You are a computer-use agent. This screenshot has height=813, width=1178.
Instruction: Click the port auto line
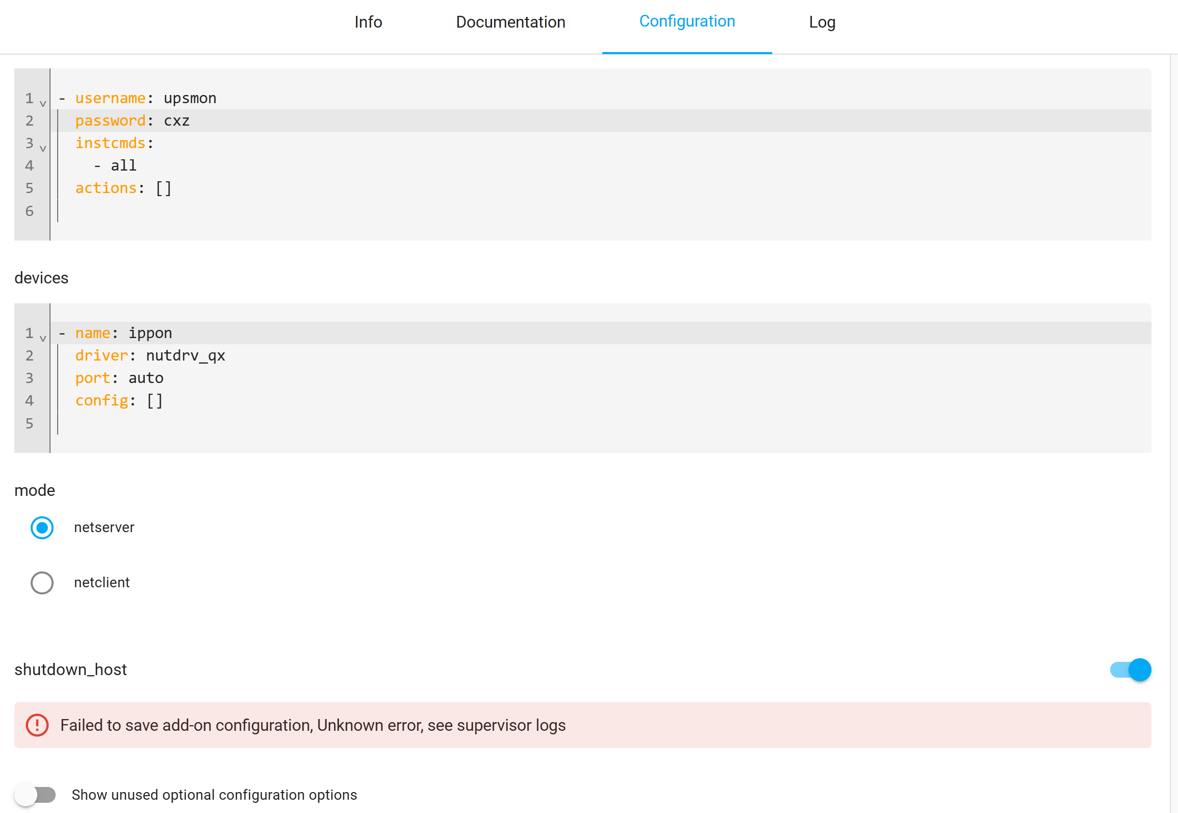point(145,377)
